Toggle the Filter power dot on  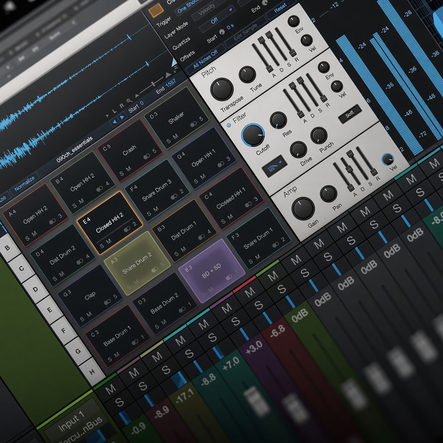point(228,125)
